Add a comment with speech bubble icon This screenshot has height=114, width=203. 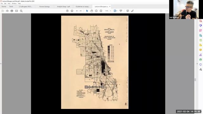[x=128, y=11]
